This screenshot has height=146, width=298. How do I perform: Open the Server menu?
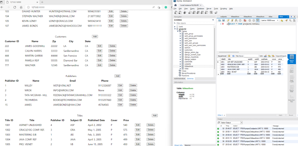209,9
